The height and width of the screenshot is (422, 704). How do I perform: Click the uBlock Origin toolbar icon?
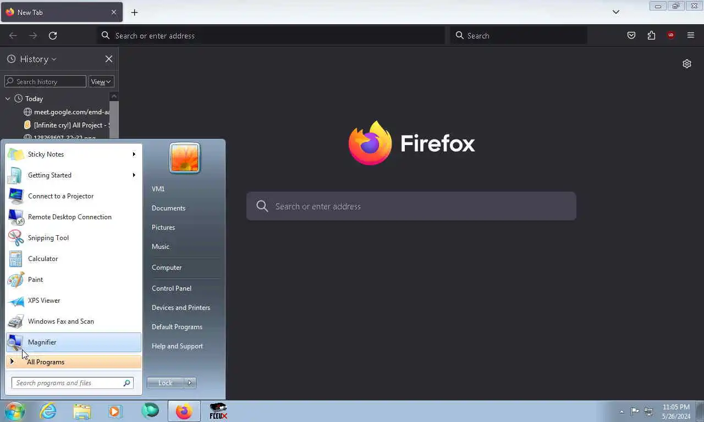pyautogui.click(x=670, y=36)
